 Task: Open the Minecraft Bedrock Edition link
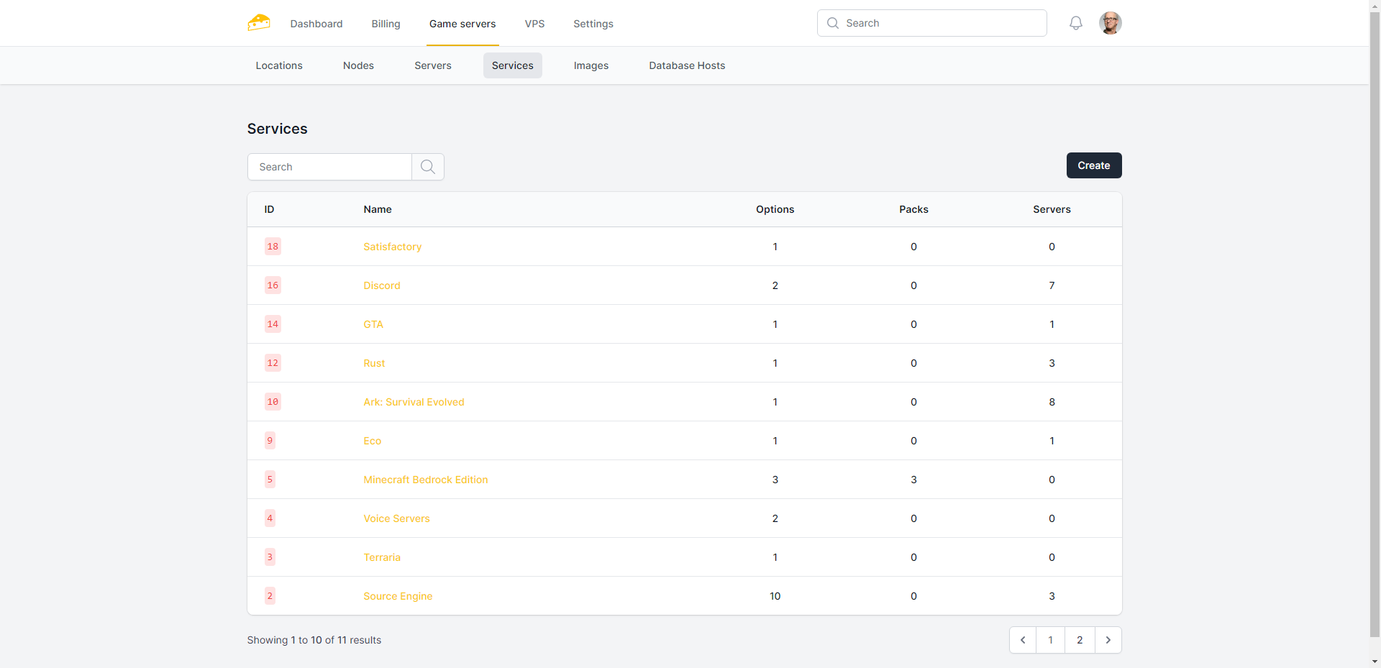click(x=425, y=480)
